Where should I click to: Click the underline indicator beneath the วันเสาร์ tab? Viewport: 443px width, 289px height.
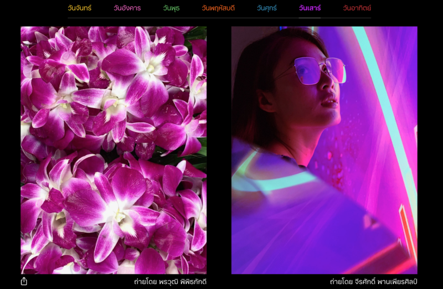[x=310, y=17]
